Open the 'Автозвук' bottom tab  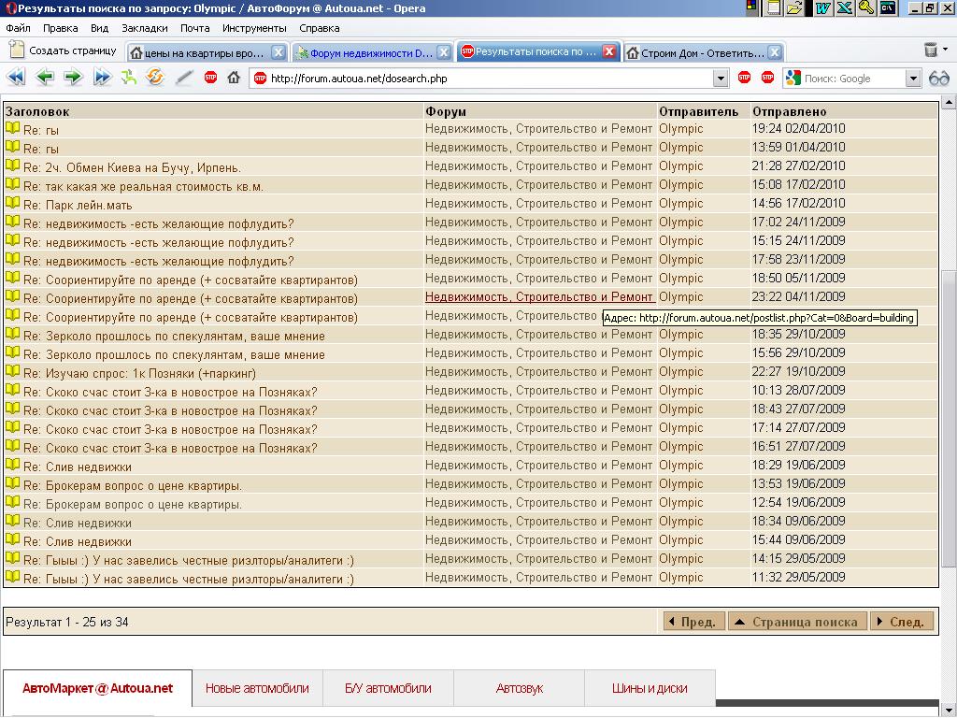coord(520,688)
